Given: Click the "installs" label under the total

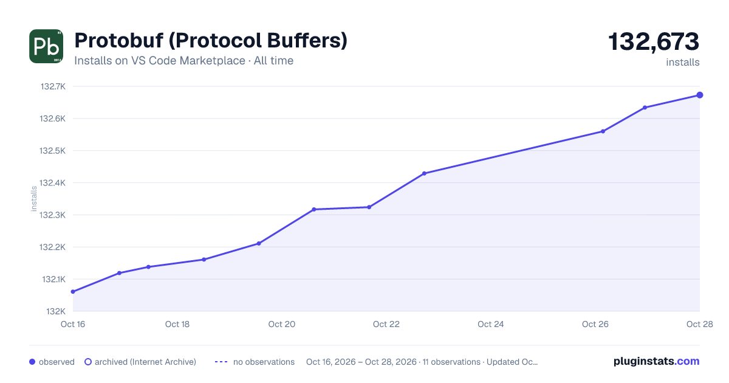Looking at the screenshot, I should point(683,63).
